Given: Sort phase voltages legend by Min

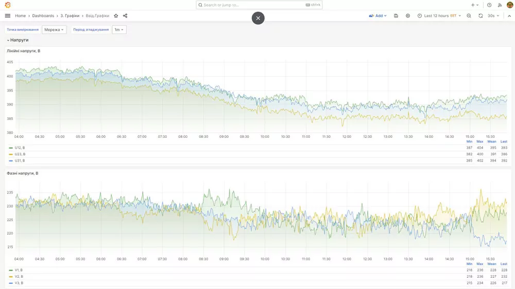Looking at the screenshot, I should coord(469,264).
